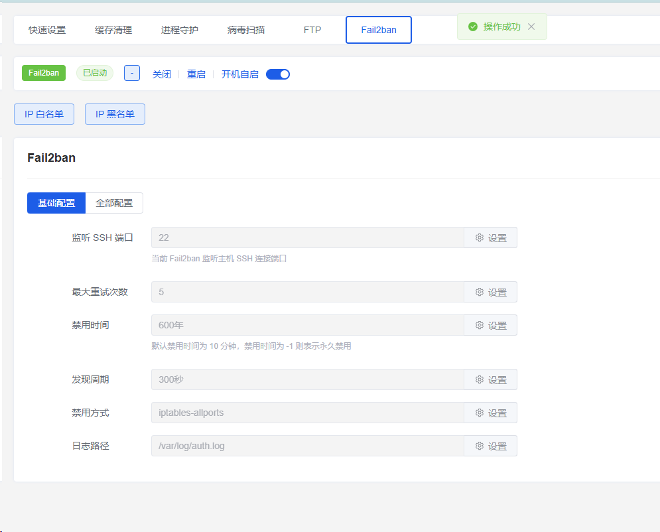Click the gear icon for 日志路径

[480, 446]
